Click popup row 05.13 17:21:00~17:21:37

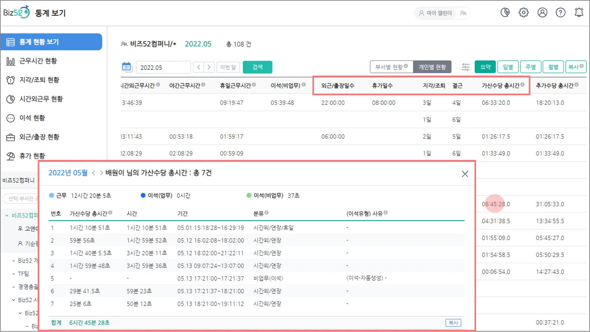point(256,278)
